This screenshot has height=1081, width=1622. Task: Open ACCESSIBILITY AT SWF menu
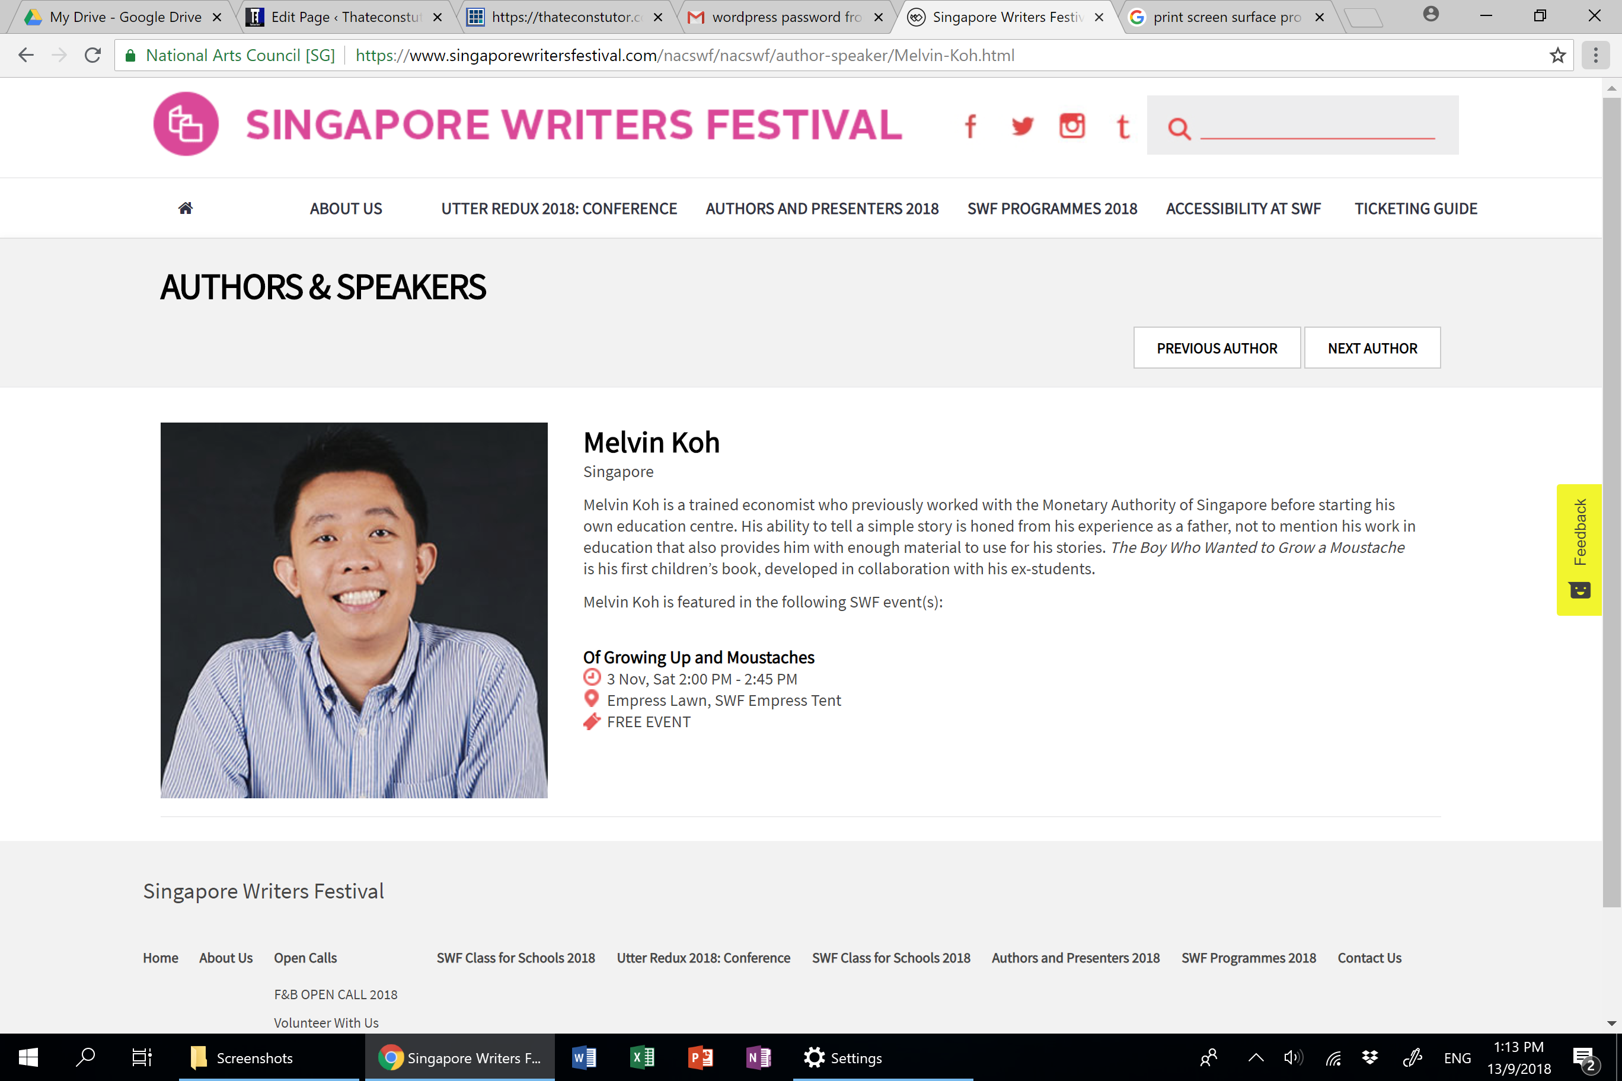(x=1243, y=209)
